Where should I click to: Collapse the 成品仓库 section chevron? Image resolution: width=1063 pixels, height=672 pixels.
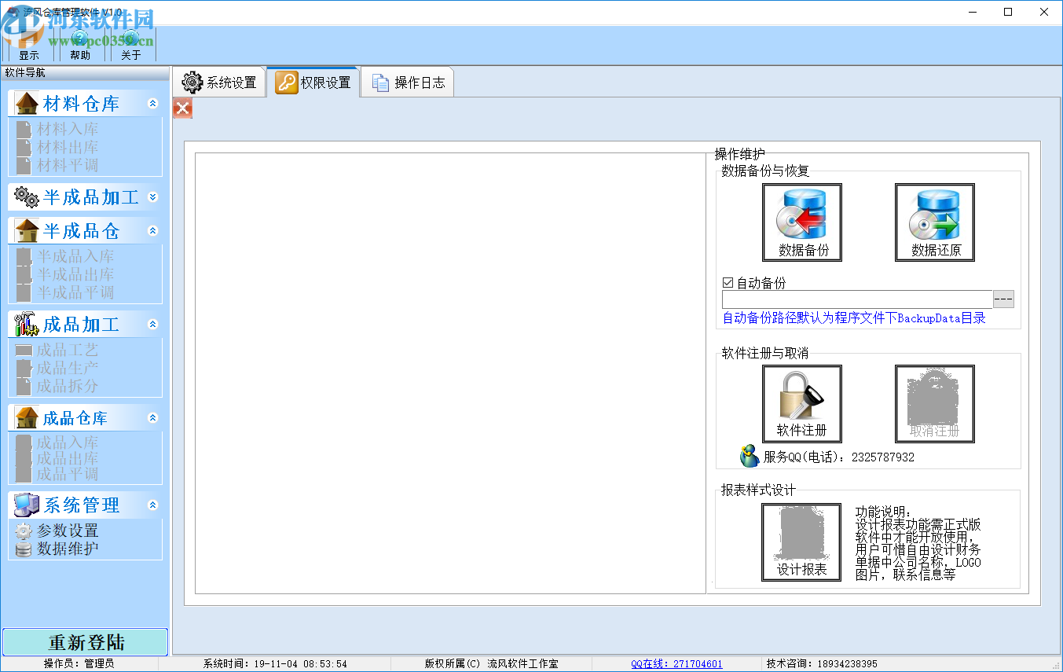(153, 417)
